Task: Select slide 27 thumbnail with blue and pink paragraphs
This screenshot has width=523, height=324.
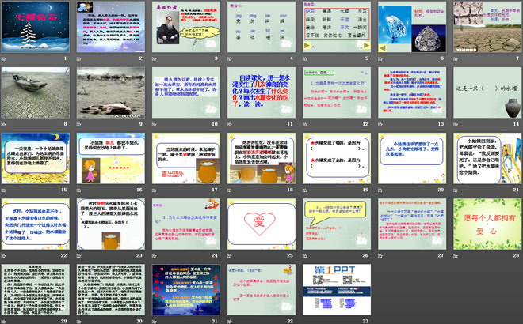Action: pos(412,224)
